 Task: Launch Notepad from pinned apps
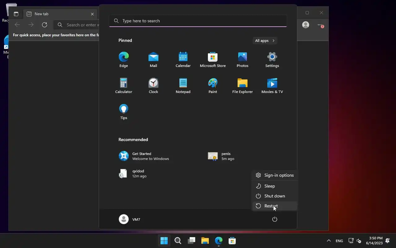(183, 86)
